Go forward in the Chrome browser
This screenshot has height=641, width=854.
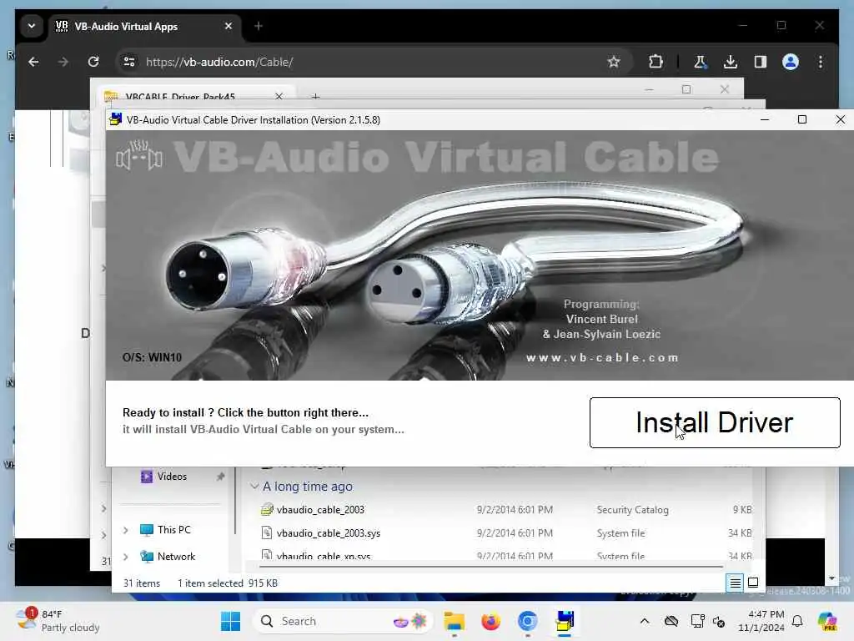point(63,62)
